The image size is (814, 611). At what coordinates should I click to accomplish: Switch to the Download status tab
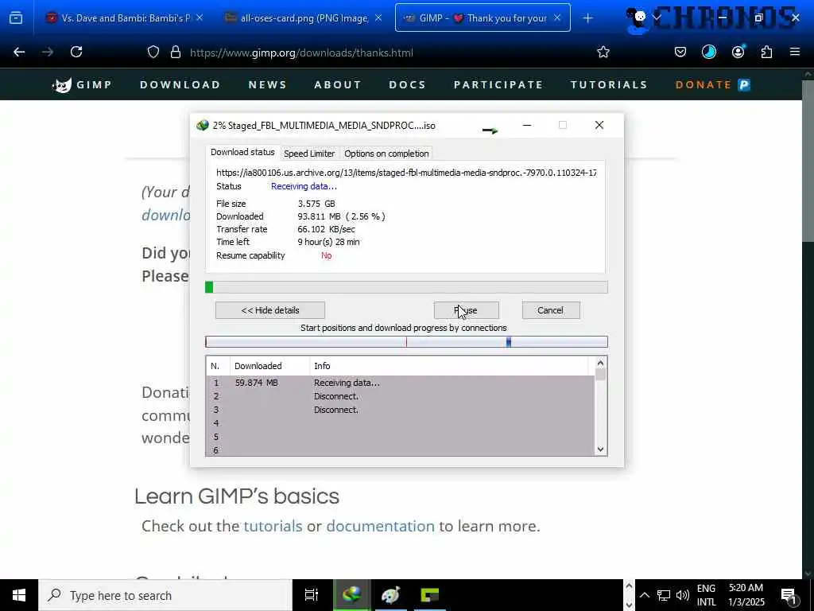tap(242, 152)
